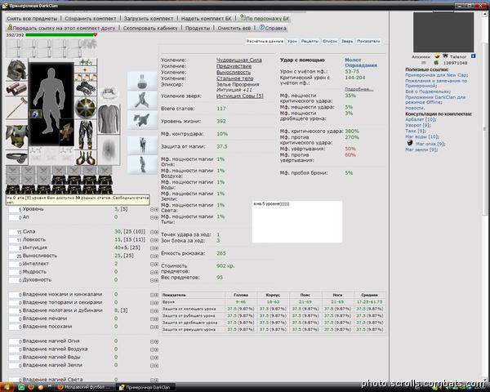Launch Firefox from quick launch bar
The width and height of the screenshot is (490, 392).
(31, 387)
